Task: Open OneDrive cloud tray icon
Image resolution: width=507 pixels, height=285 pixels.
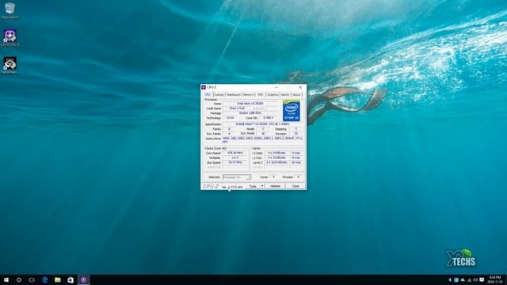Action: 463,279
